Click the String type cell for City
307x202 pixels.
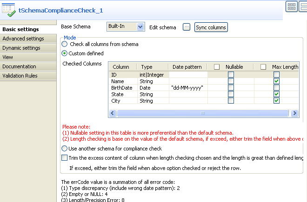(x=153, y=101)
